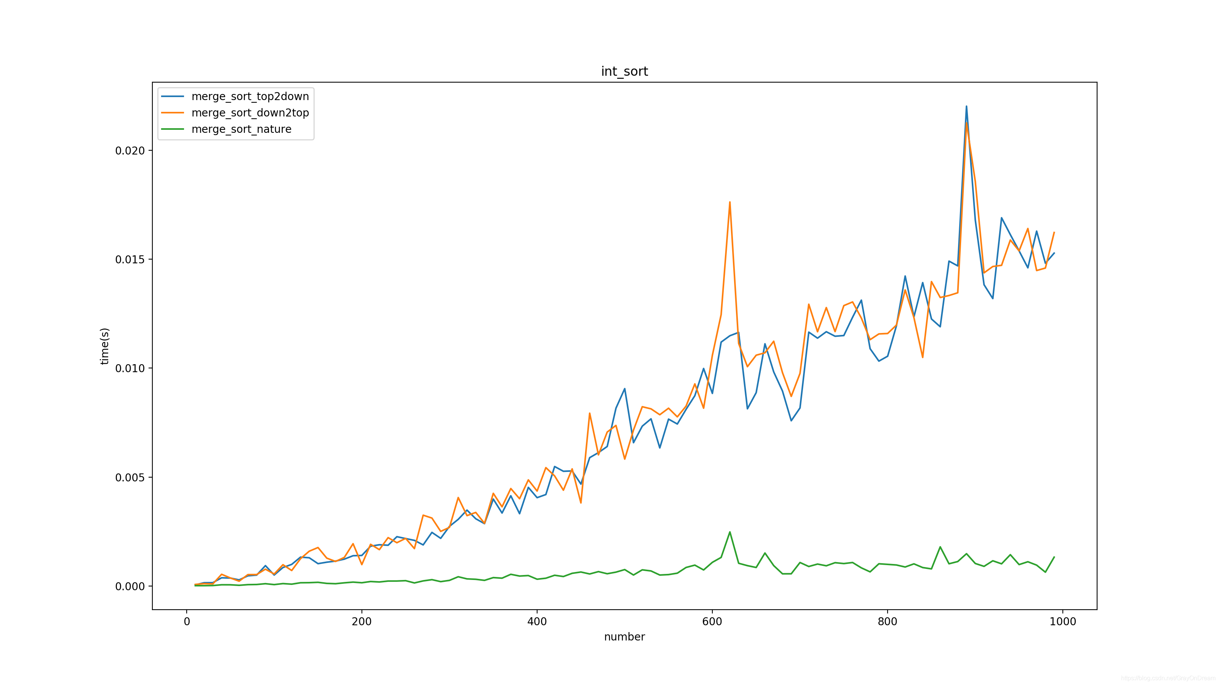Screen dimensions: 1219x685
Task: Click x-axis tick label 0
Action: click(x=187, y=622)
